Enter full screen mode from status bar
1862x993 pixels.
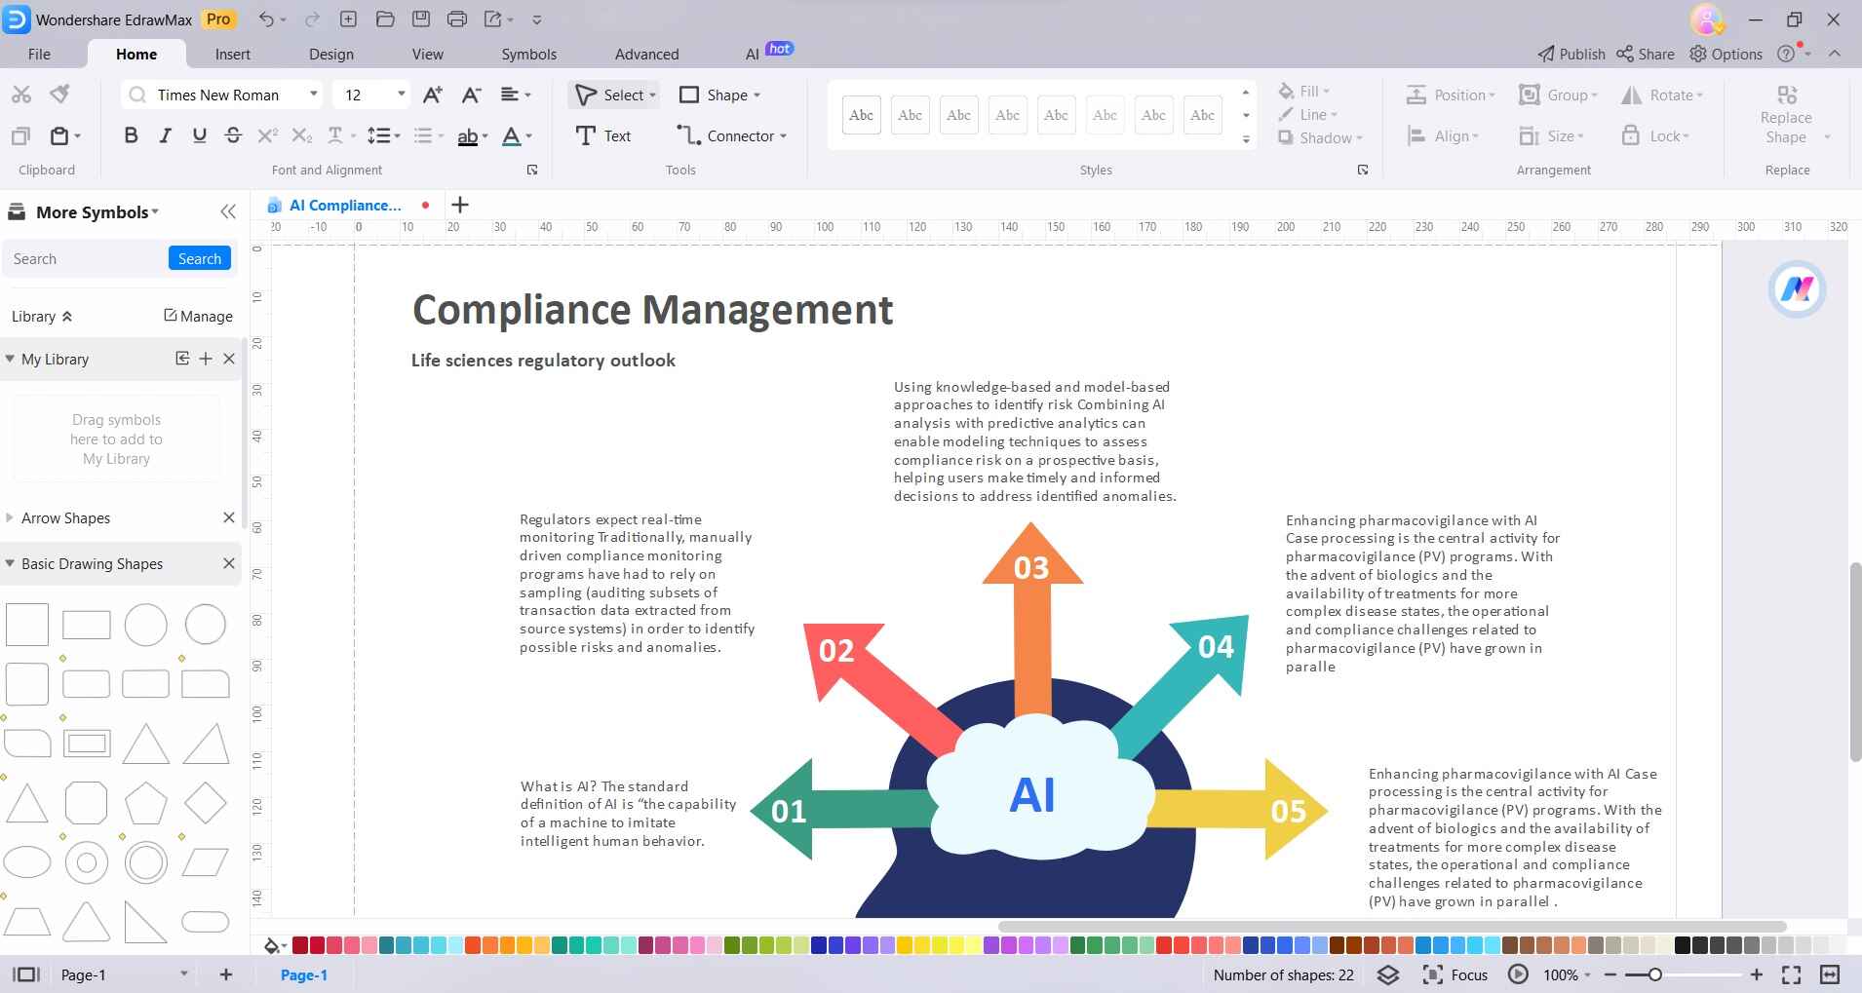[x=1791, y=974]
